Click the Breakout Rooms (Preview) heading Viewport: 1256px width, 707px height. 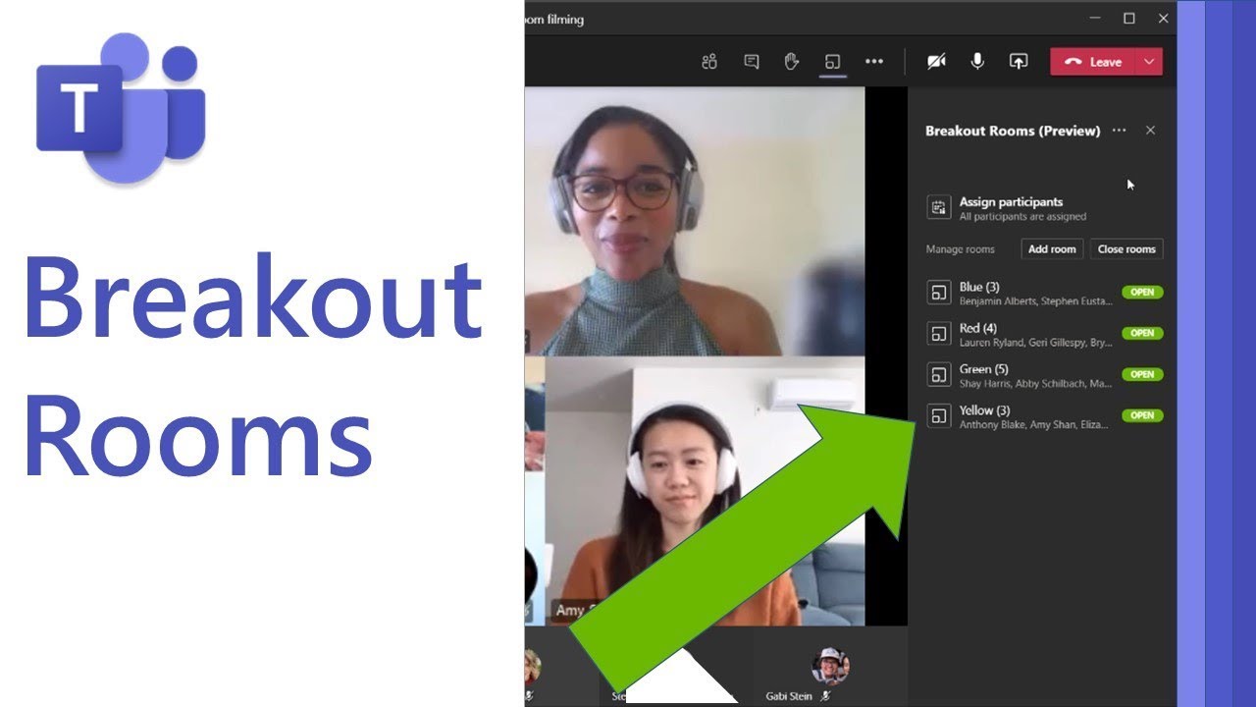pyautogui.click(x=1013, y=131)
